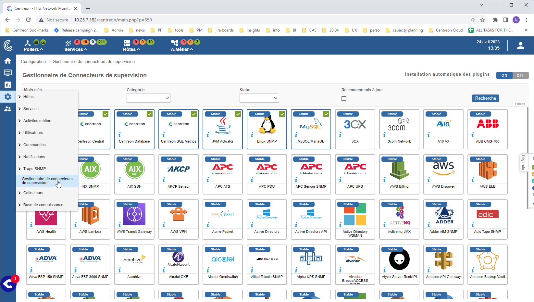Viewport: 534px width, 302px height.
Task: Expand the Hôtes top menu
Action: pyautogui.click(x=131, y=49)
